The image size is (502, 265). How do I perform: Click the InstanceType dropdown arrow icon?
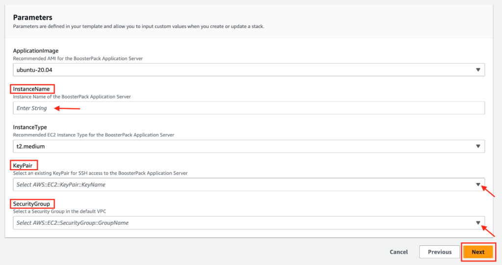[x=478, y=146]
